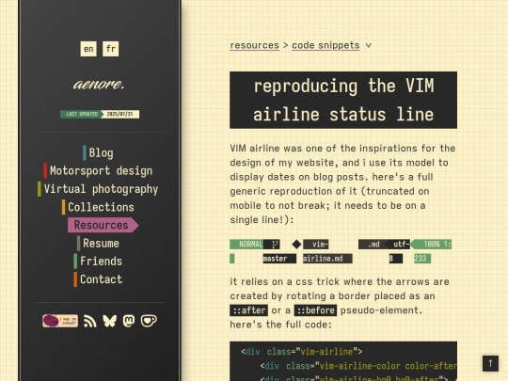Click the git branch icon in status line

coord(275,244)
